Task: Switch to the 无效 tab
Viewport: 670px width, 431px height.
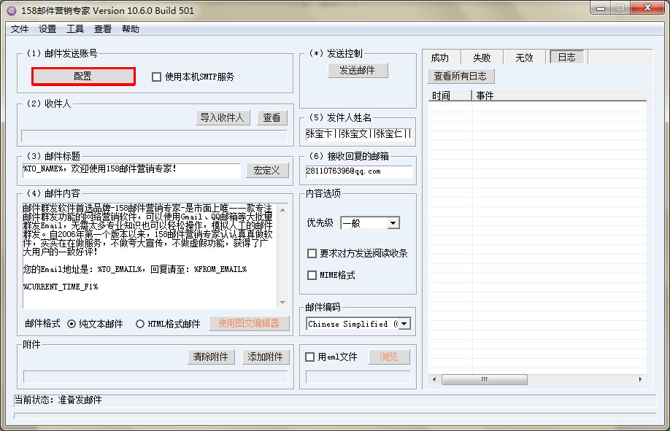Action: point(524,58)
